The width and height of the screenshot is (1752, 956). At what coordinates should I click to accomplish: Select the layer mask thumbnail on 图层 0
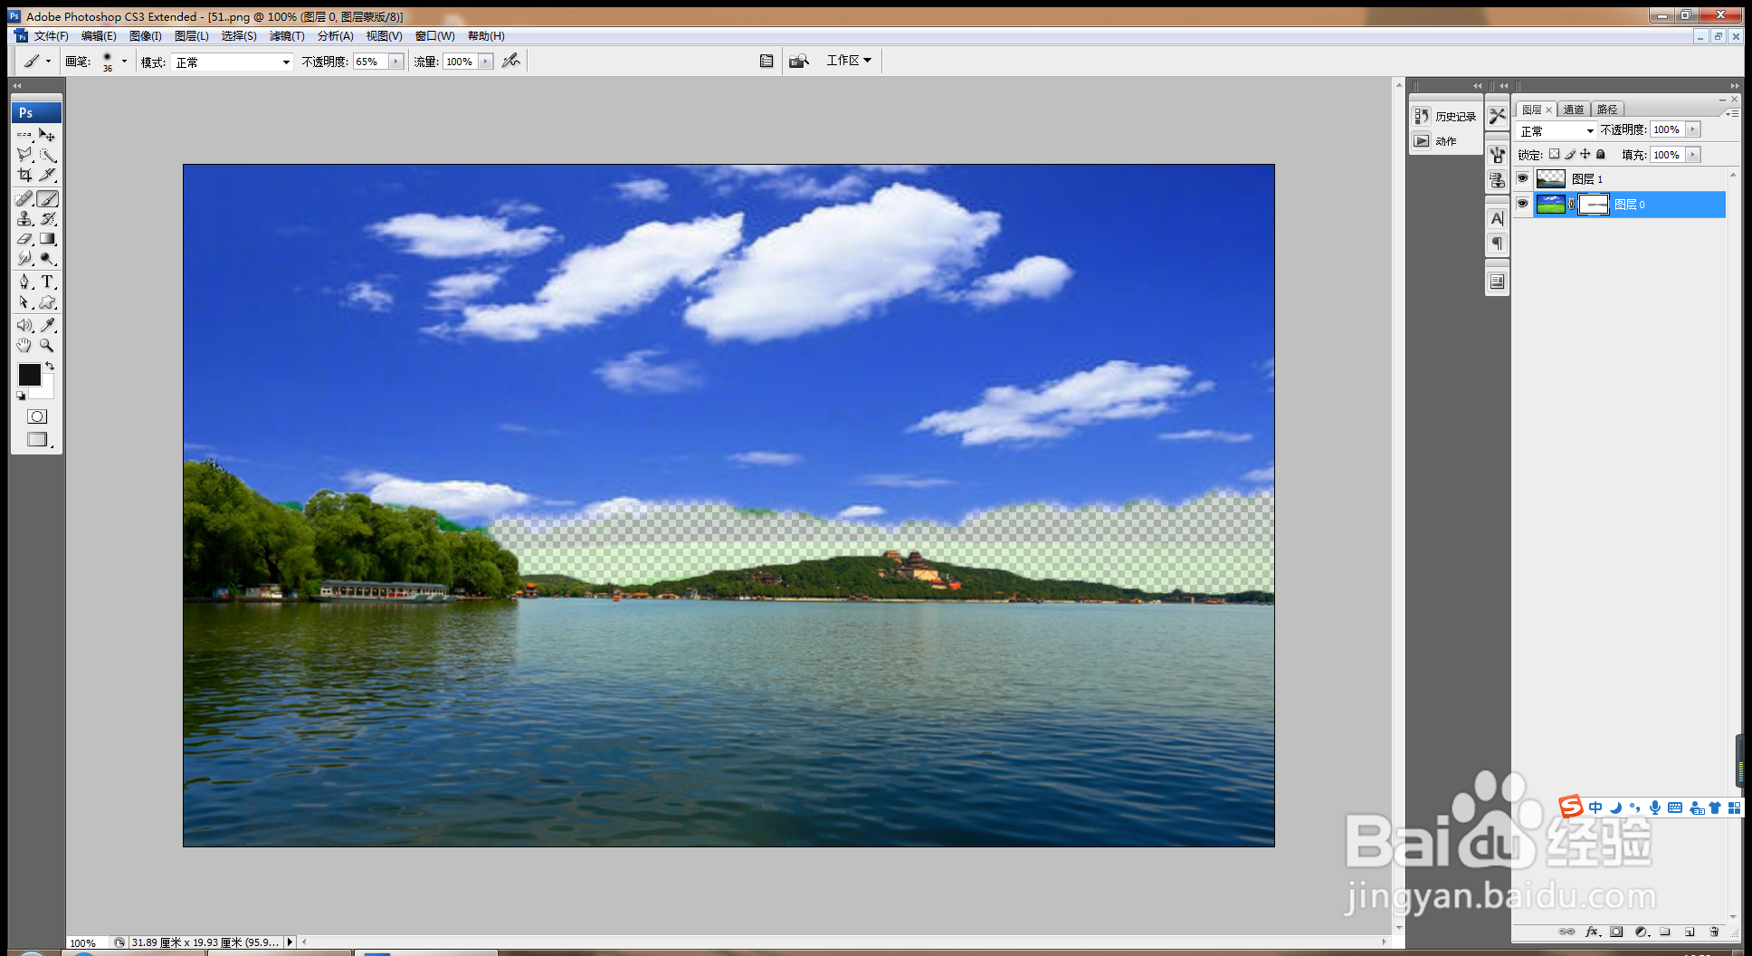pyautogui.click(x=1594, y=204)
